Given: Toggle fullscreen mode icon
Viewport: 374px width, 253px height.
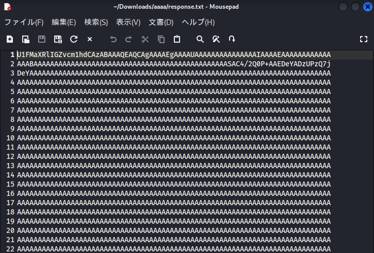Looking at the screenshot, I should click(x=363, y=39).
